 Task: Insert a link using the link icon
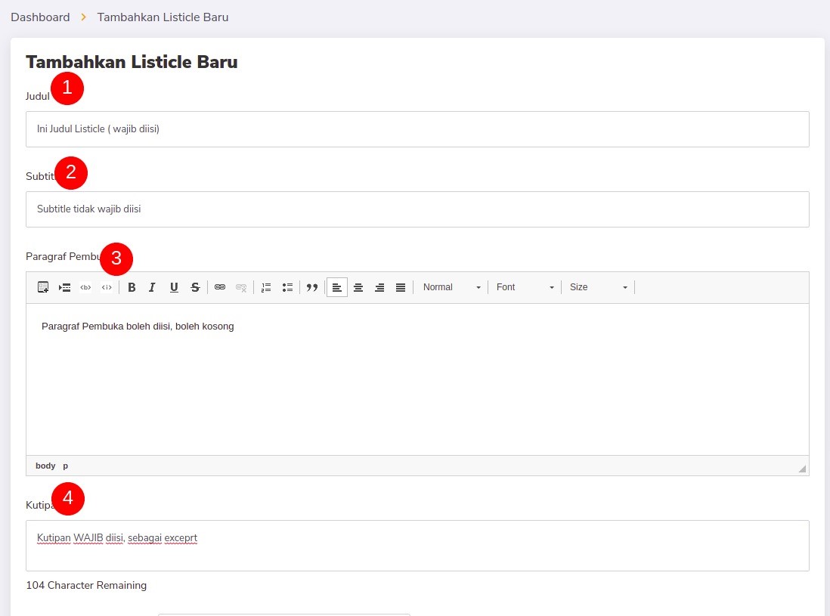click(x=220, y=287)
